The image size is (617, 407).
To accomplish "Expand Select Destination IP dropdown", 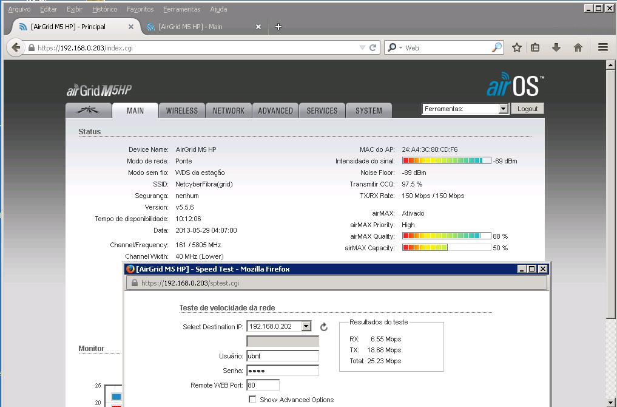I will pos(306,326).
